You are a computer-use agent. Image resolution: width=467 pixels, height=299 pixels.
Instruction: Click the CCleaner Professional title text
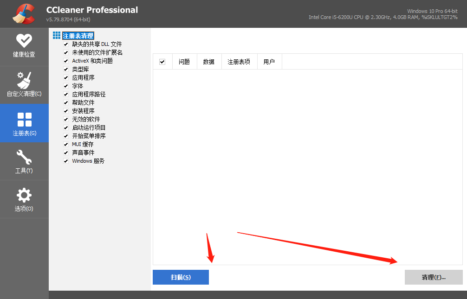pyautogui.click(x=92, y=10)
